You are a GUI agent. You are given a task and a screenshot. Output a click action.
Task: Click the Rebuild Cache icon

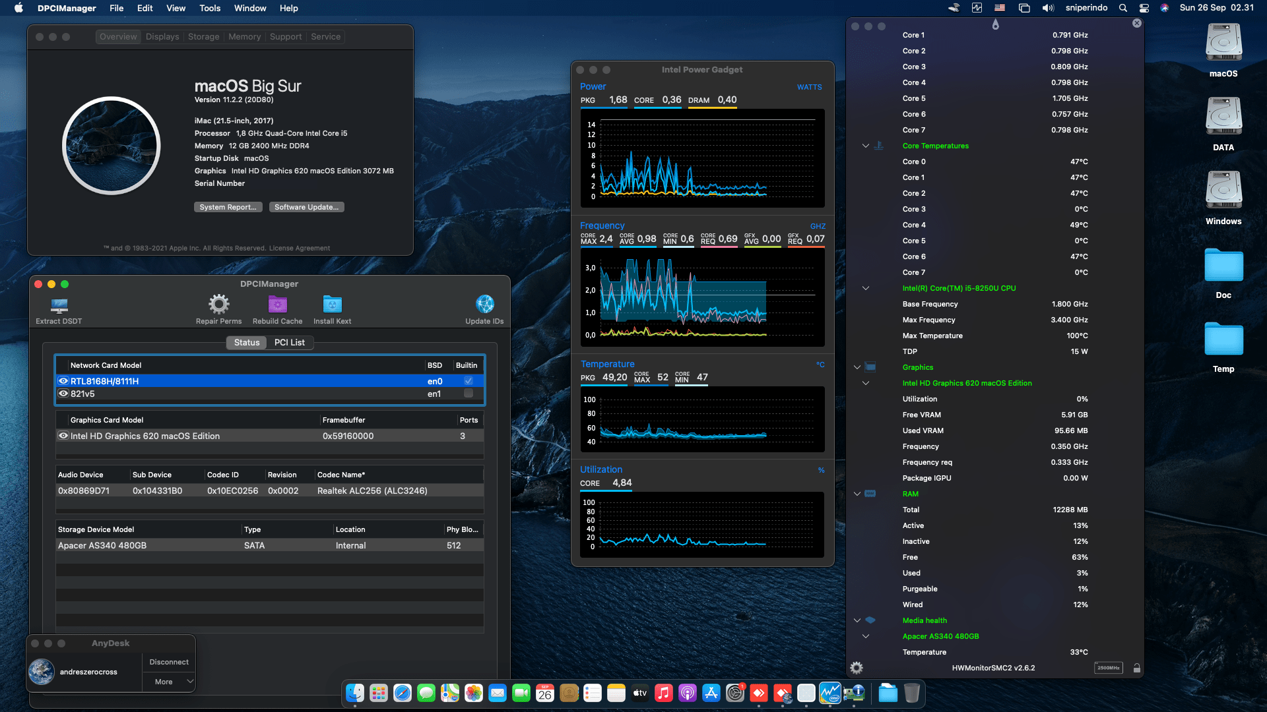277,304
